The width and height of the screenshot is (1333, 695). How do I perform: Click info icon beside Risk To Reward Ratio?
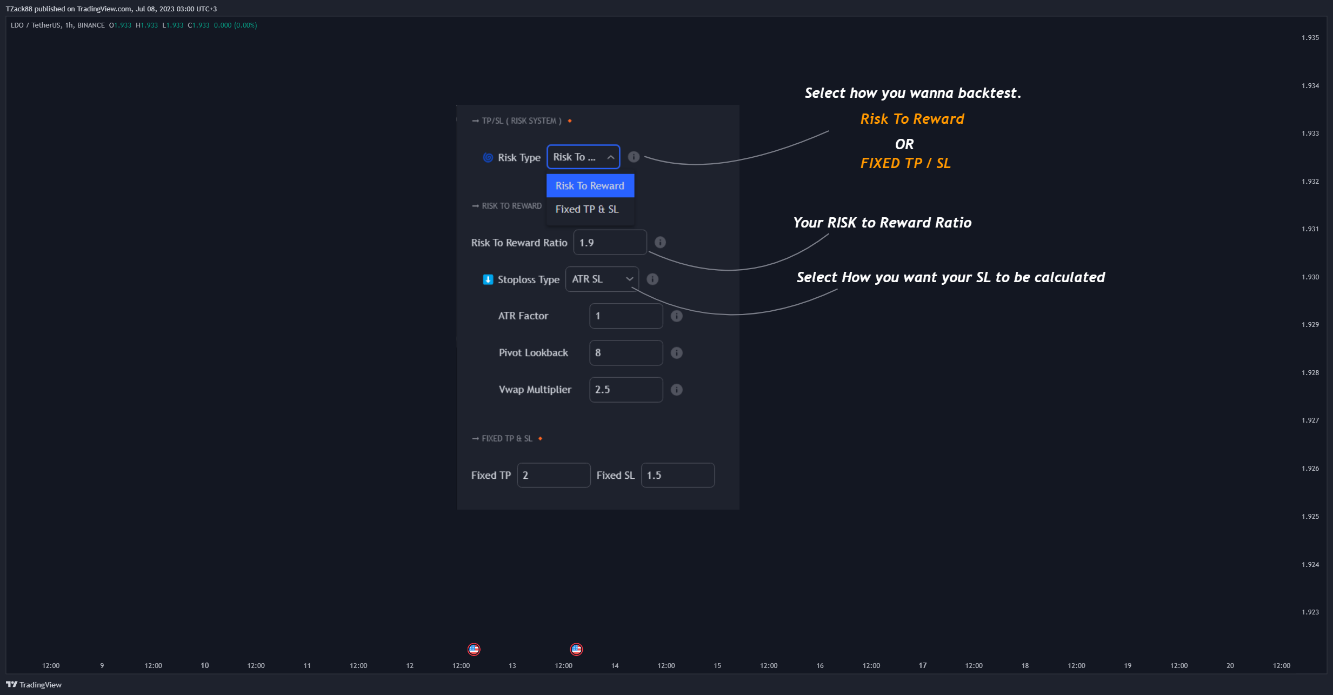pyautogui.click(x=660, y=242)
